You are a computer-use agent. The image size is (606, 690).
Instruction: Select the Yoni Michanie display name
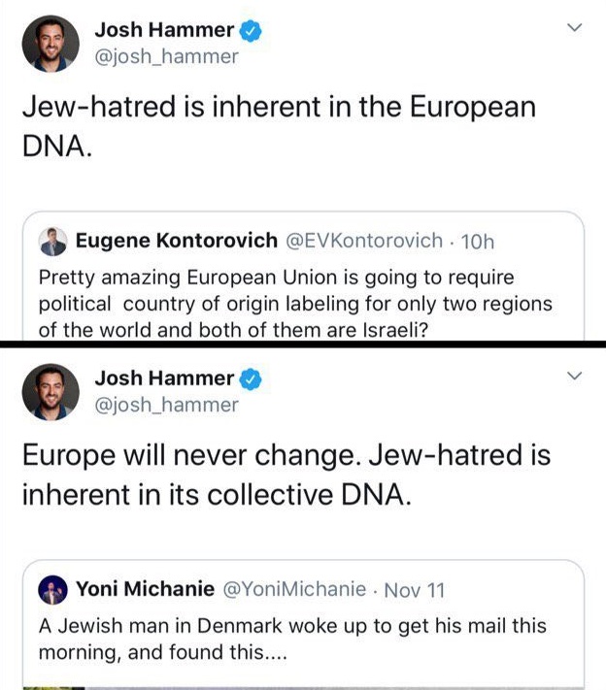[x=146, y=589]
